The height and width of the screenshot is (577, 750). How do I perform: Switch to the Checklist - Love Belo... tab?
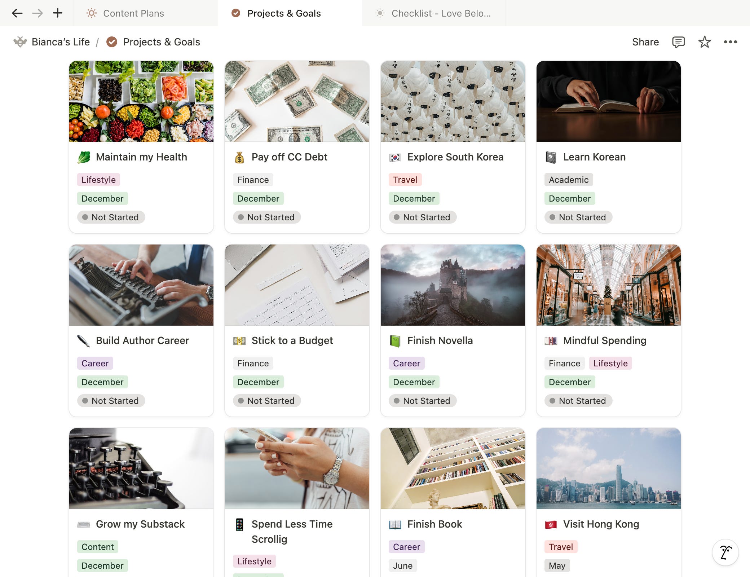[x=441, y=13]
